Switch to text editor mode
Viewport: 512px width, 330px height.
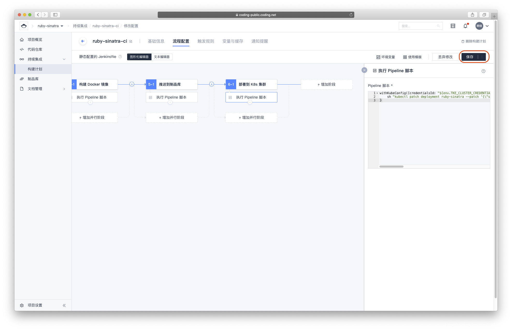[x=162, y=57]
